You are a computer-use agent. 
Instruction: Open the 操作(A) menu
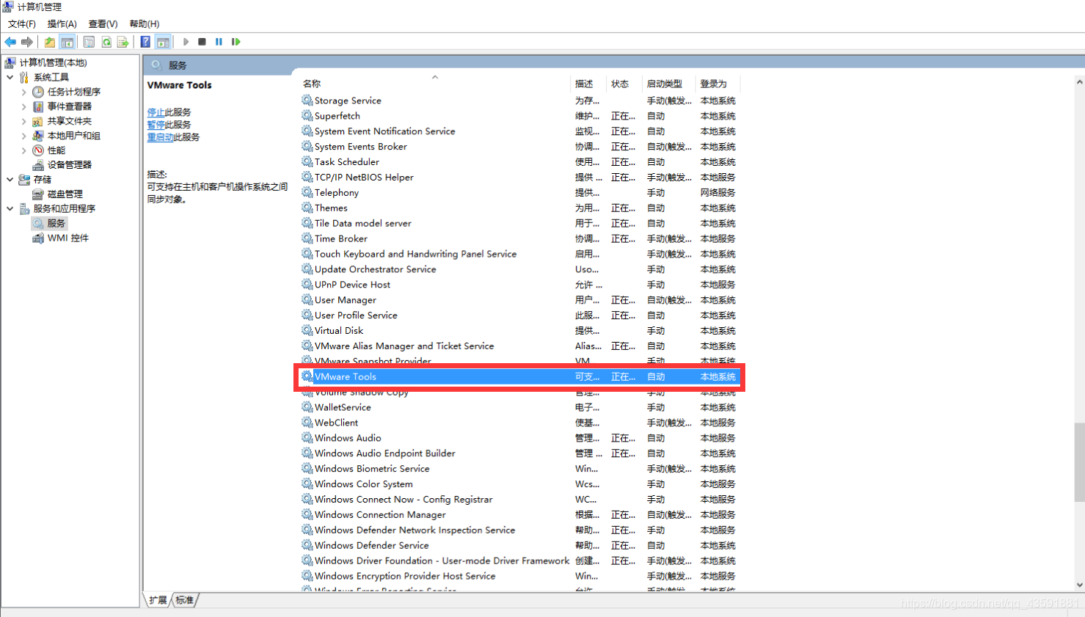(62, 24)
